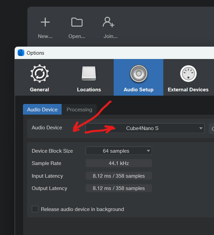Screen dimensions: 214x235
Task: Click the External Devices tab label
Action: (188, 90)
